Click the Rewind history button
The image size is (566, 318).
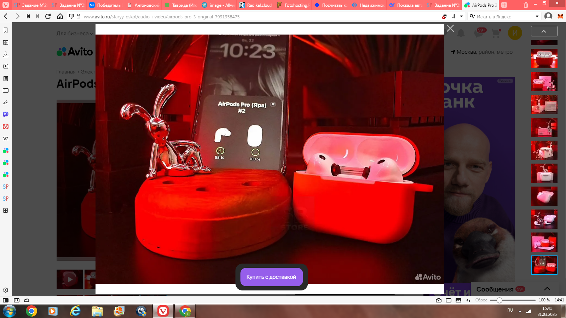coord(28,16)
